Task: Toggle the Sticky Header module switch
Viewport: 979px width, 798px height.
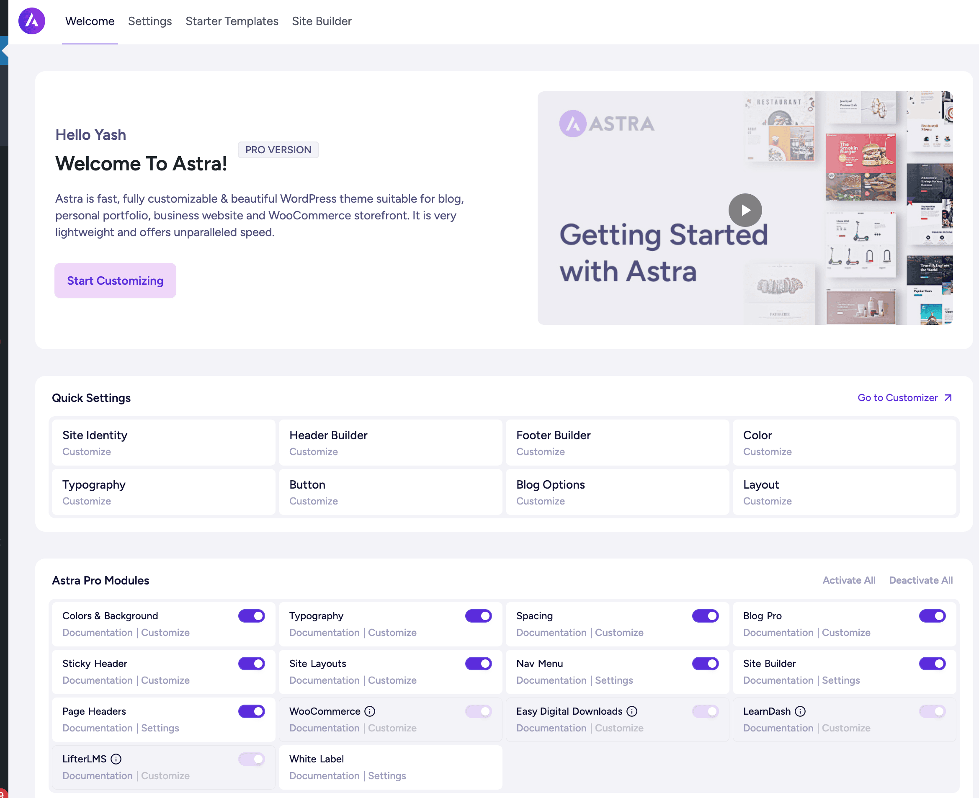Action: tap(251, 663)
